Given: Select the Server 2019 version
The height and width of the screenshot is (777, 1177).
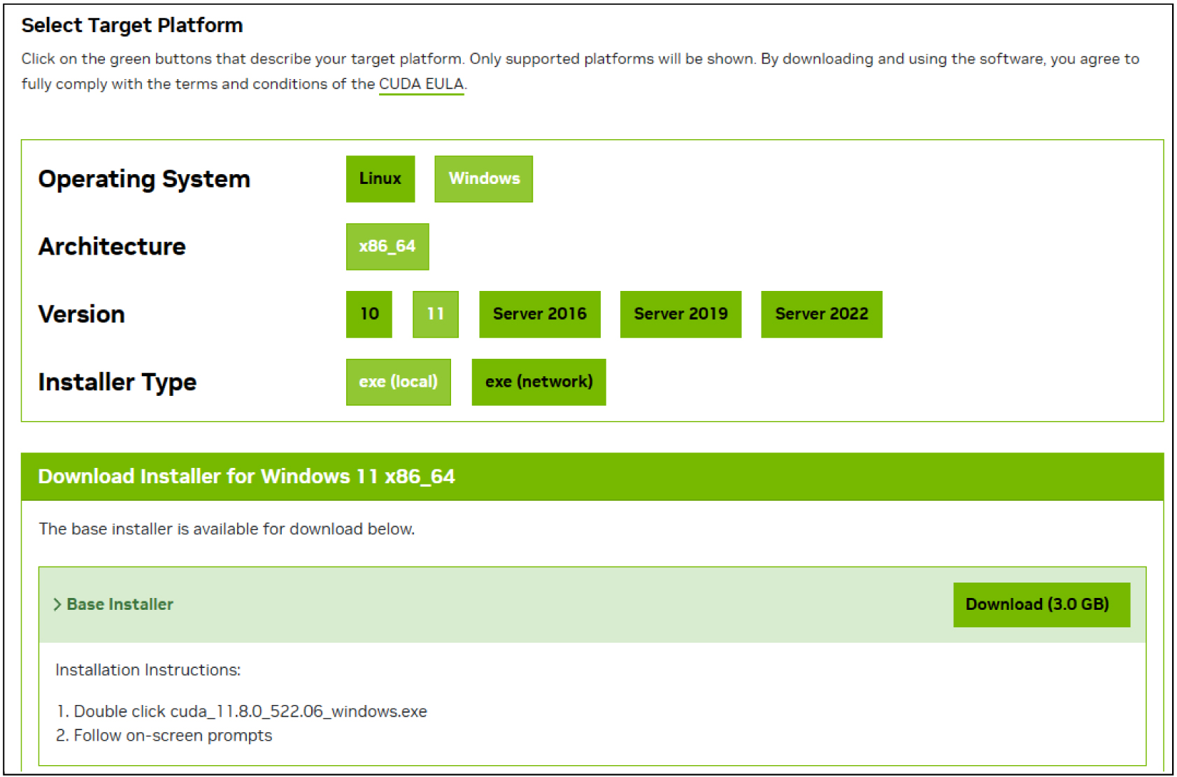Looking at the screenshot, I should pyautogui.click(x=680, y=314).
